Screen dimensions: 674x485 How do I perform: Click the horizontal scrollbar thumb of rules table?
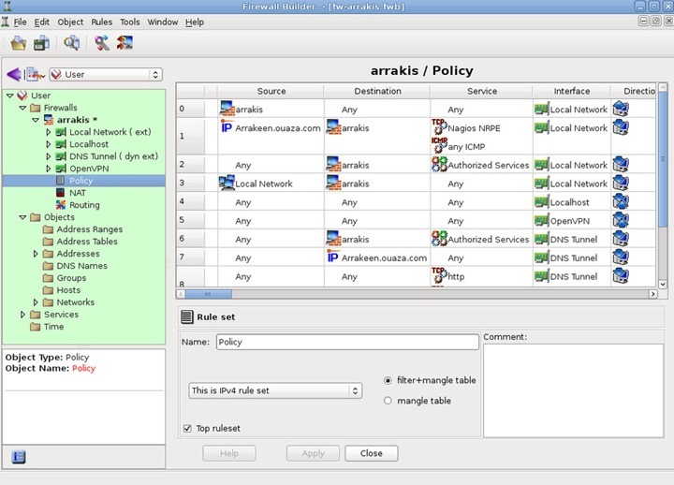coord(208,294)
